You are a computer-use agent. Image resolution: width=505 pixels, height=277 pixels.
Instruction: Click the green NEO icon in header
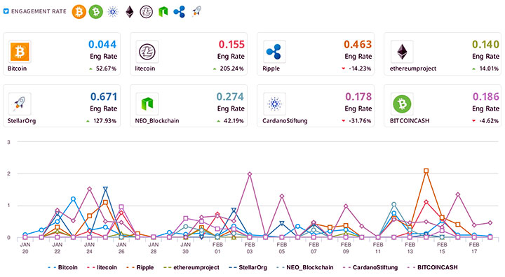[x=163, y=12]
